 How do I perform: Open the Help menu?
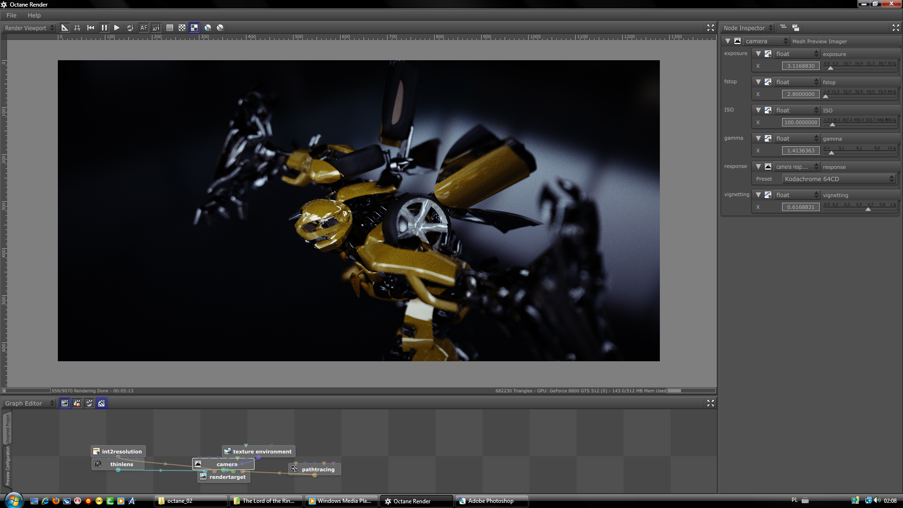pyautogui.click(x=34, y=15)
